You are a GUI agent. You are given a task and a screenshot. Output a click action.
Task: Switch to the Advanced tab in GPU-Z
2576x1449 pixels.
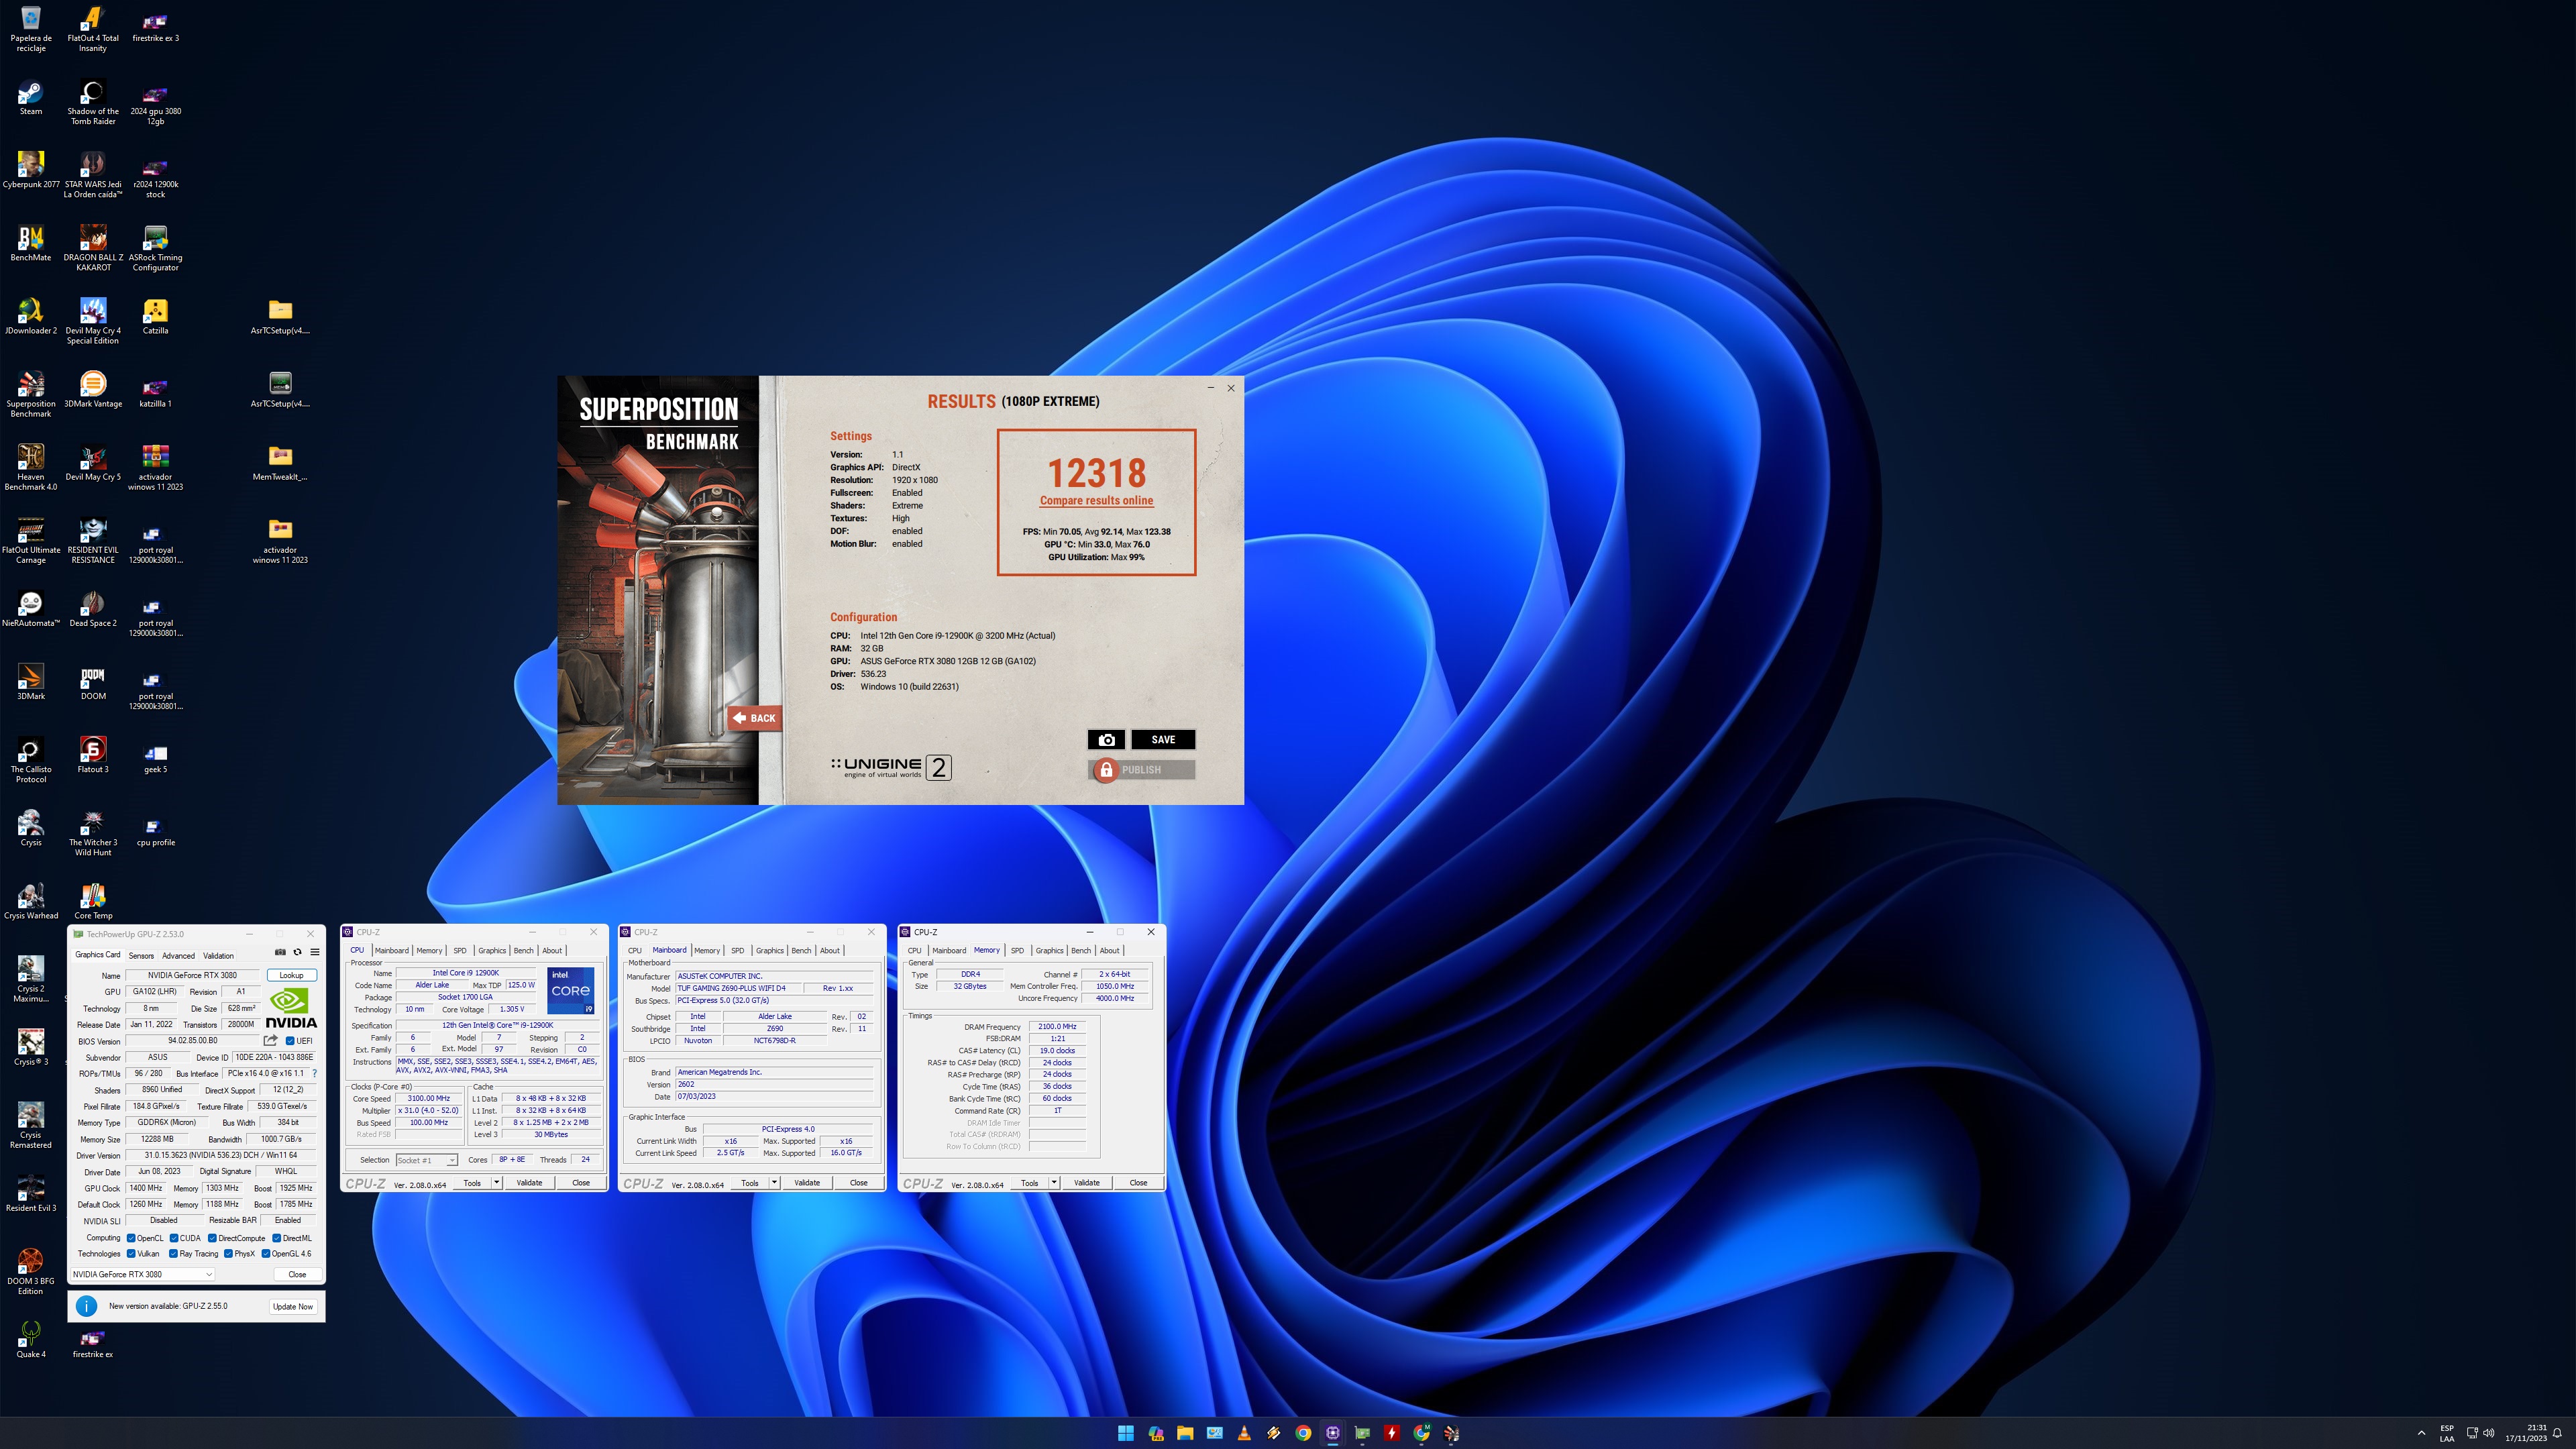point(178,955)
